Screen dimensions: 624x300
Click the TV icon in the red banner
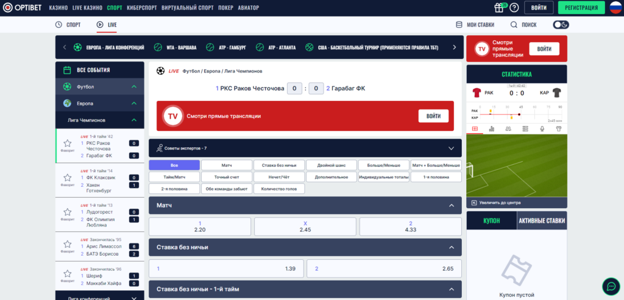(x=172, y=116)
